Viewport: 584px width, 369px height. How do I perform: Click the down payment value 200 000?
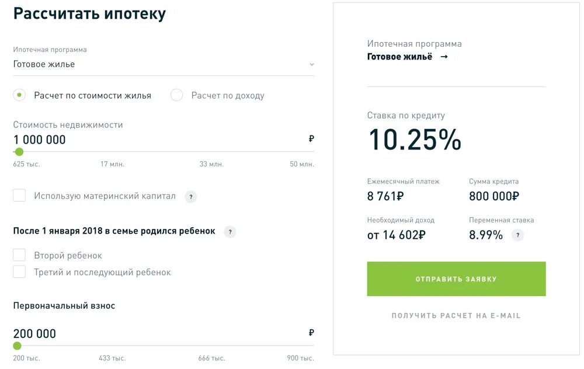35,334
